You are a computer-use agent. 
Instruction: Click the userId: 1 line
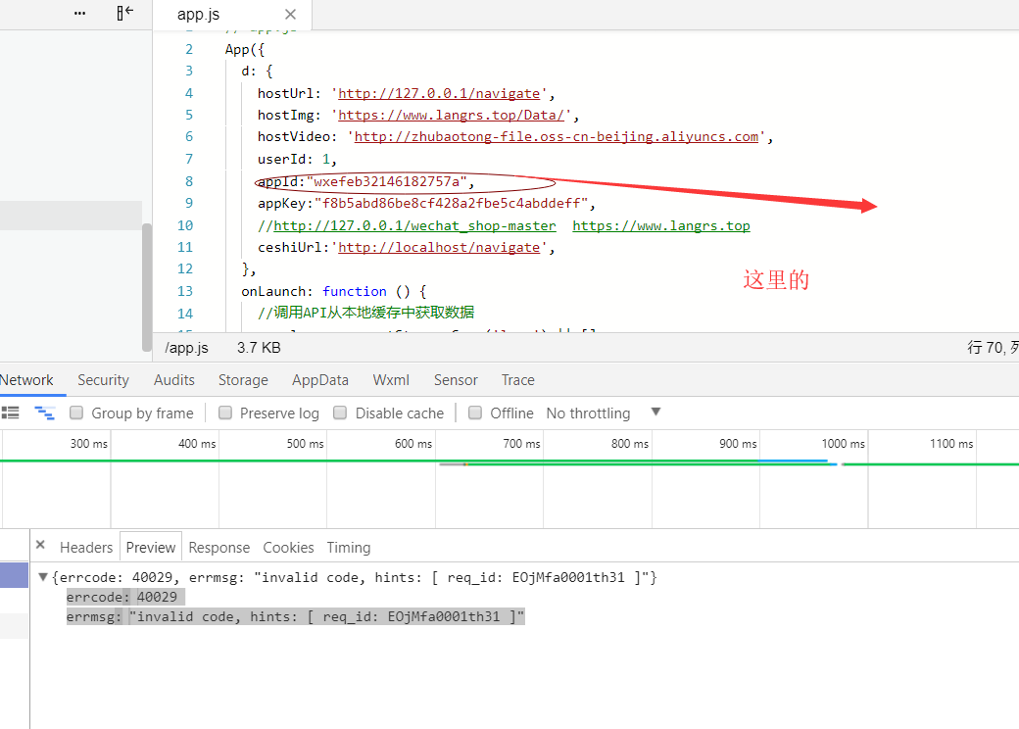(297, 159)
